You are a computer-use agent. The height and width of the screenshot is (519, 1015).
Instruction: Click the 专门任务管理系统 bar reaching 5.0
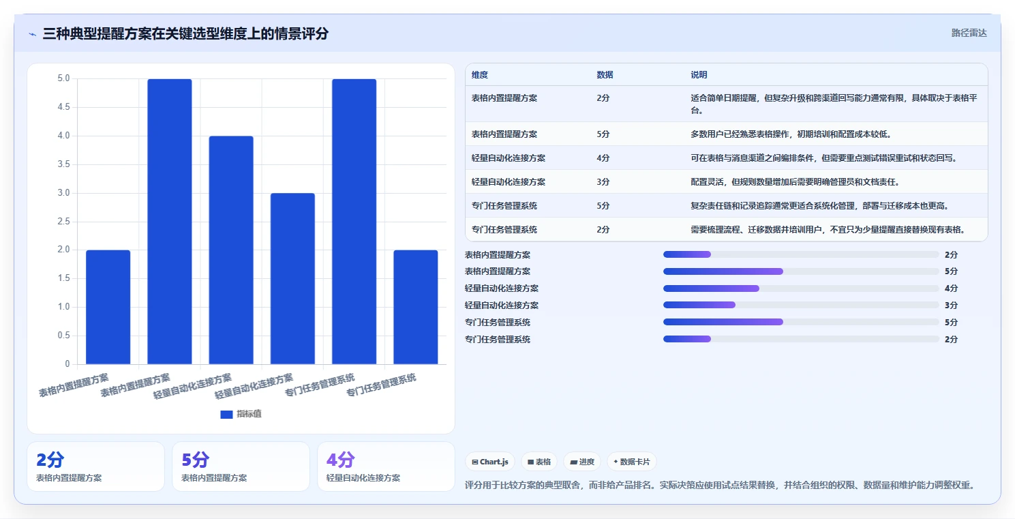pos(354,222)
